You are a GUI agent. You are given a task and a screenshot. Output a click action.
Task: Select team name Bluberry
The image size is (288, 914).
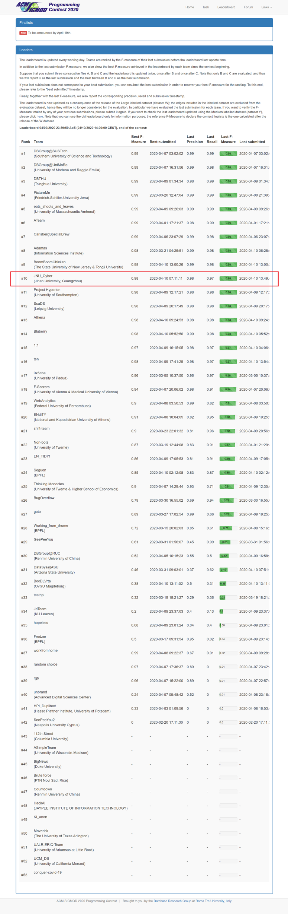[41, 331]
